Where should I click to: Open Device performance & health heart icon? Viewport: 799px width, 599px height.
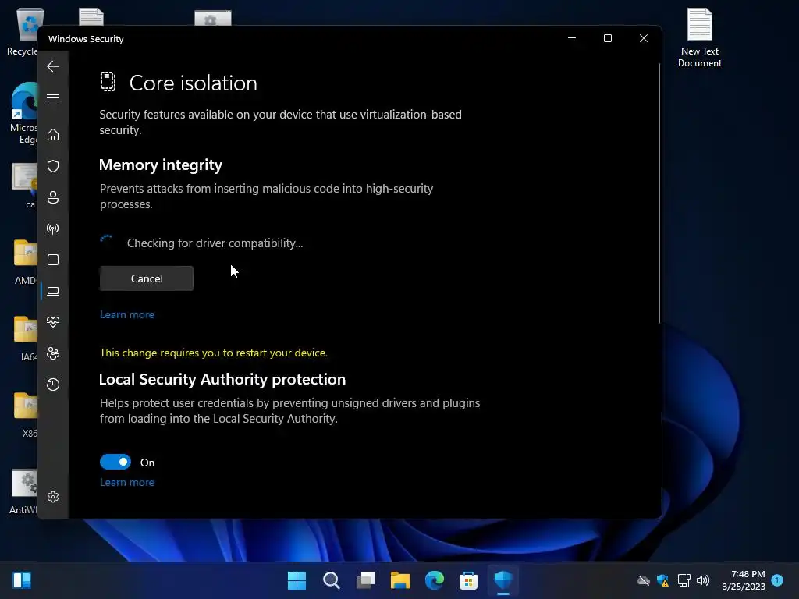pos(53,322)
